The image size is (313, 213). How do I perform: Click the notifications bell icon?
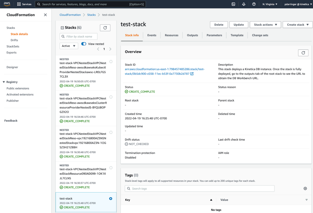coord(244,4)
